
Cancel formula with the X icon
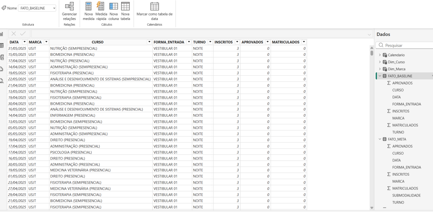(x=14, y=34)
